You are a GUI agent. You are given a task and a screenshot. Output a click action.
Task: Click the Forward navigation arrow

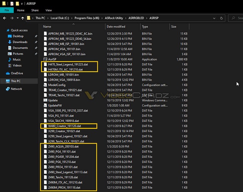pos(12,18)
